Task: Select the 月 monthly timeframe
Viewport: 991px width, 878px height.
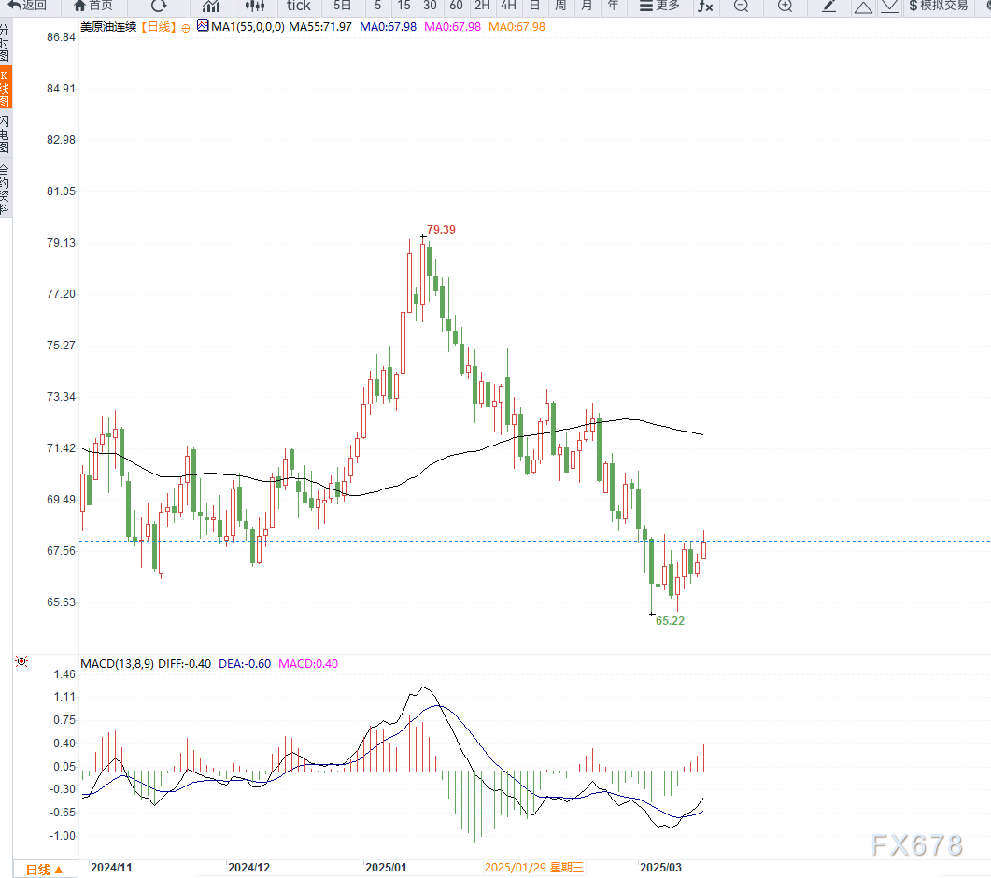Action: pos(586,6)
